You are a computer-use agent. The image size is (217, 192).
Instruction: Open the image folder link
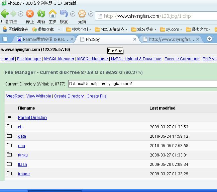[24, 174]
